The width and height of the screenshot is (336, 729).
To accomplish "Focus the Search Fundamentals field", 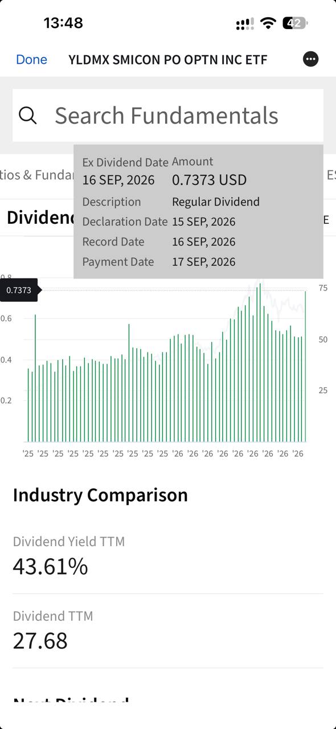I will [x=168, y=116].
